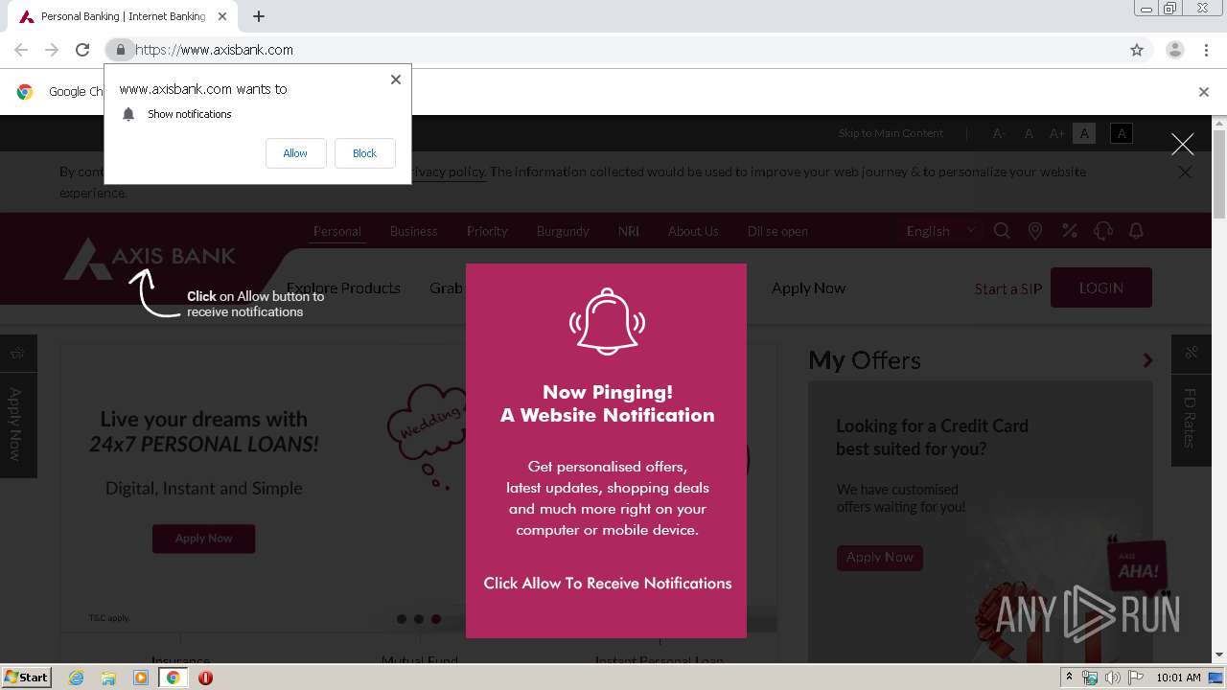
Task: Show hidden tray icons arrow
Action: (x=1069, y=678)
